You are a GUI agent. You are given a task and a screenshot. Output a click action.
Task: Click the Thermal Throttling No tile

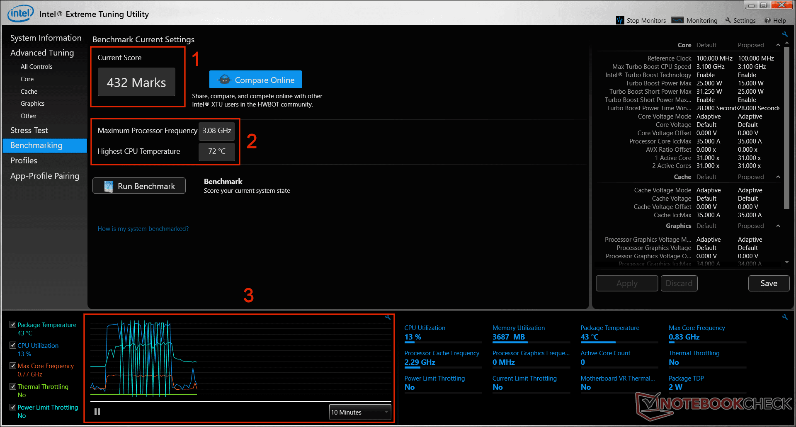tap(707, 359)
